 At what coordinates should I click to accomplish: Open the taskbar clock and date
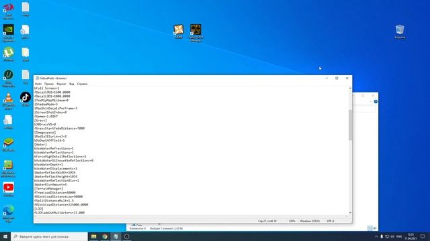(x=411, y=236)
